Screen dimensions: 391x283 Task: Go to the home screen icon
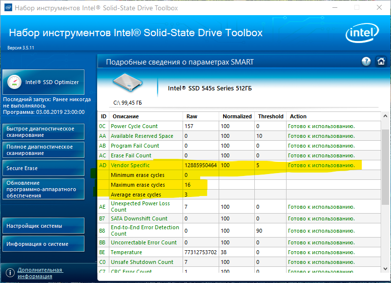(x=381, y=62)
